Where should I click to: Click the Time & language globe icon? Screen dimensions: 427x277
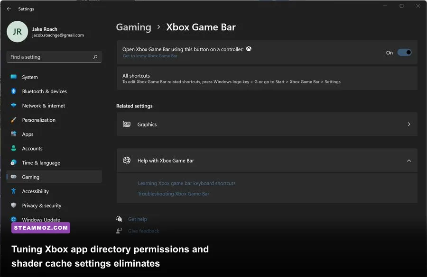[13, 162]
